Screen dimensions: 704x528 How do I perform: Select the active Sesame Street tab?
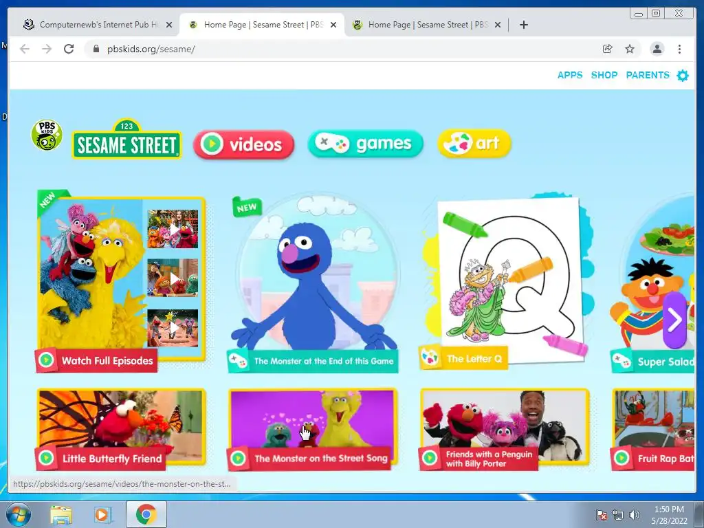pyautogui.click(x=261, y=25)
